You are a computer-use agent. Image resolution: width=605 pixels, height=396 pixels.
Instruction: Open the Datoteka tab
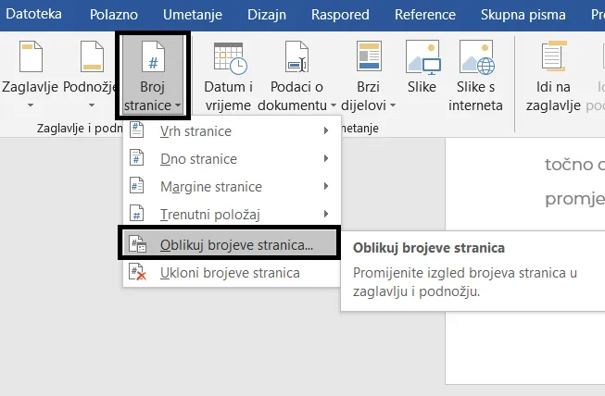tap(33, 14)
